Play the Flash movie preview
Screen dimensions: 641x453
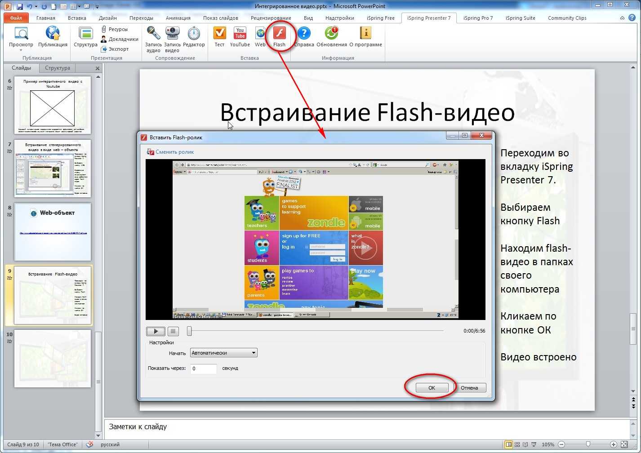pos(156,331)
